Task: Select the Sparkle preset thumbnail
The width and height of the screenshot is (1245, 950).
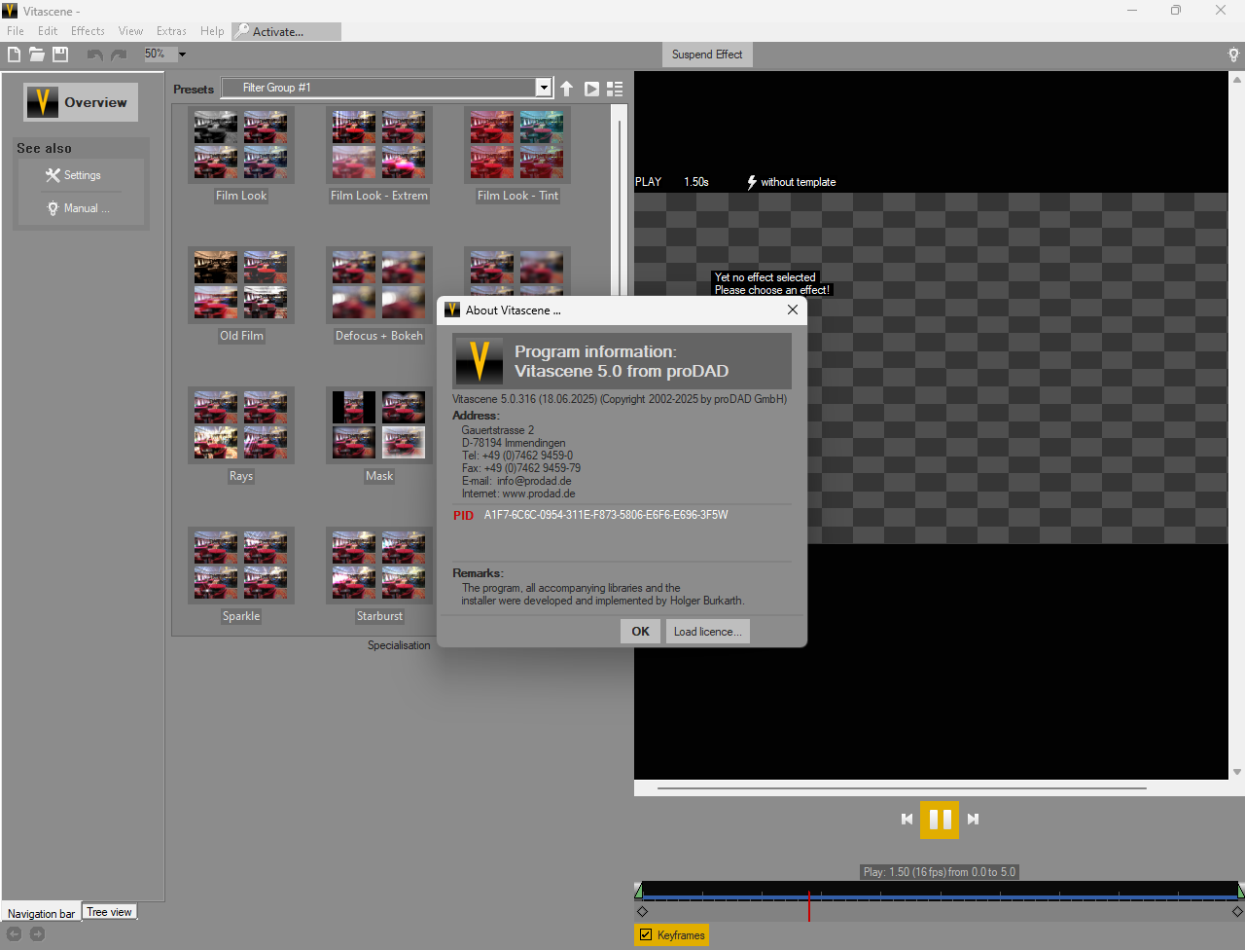Action: click(x=241, y=566)
